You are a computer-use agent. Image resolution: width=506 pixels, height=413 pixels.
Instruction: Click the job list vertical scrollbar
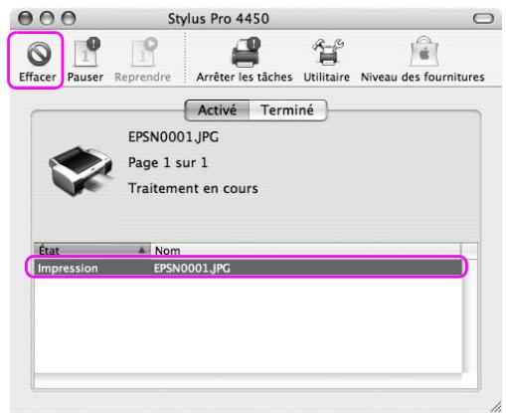tap(470, 315)
